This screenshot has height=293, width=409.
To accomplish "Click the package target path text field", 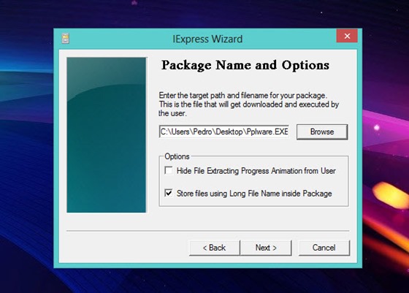I will coord(224,132).
